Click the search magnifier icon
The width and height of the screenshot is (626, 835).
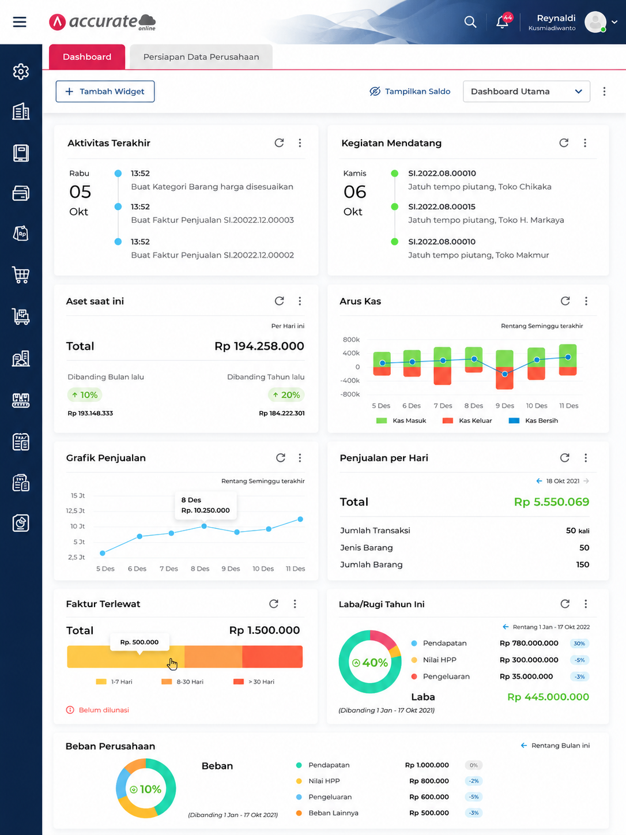470,22
